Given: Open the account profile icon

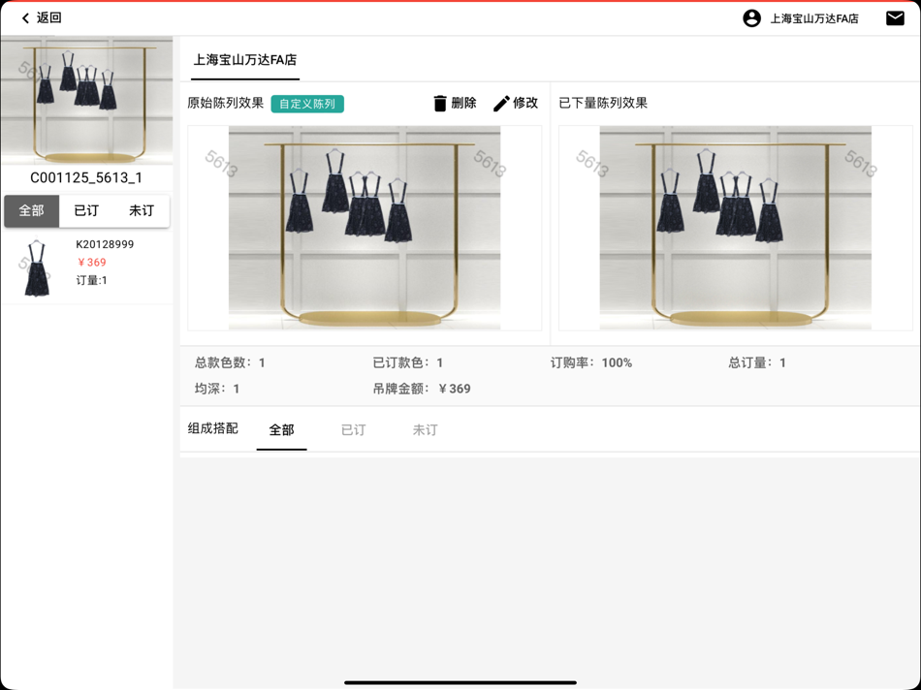Looking at the screenshot, I should 751,17.
